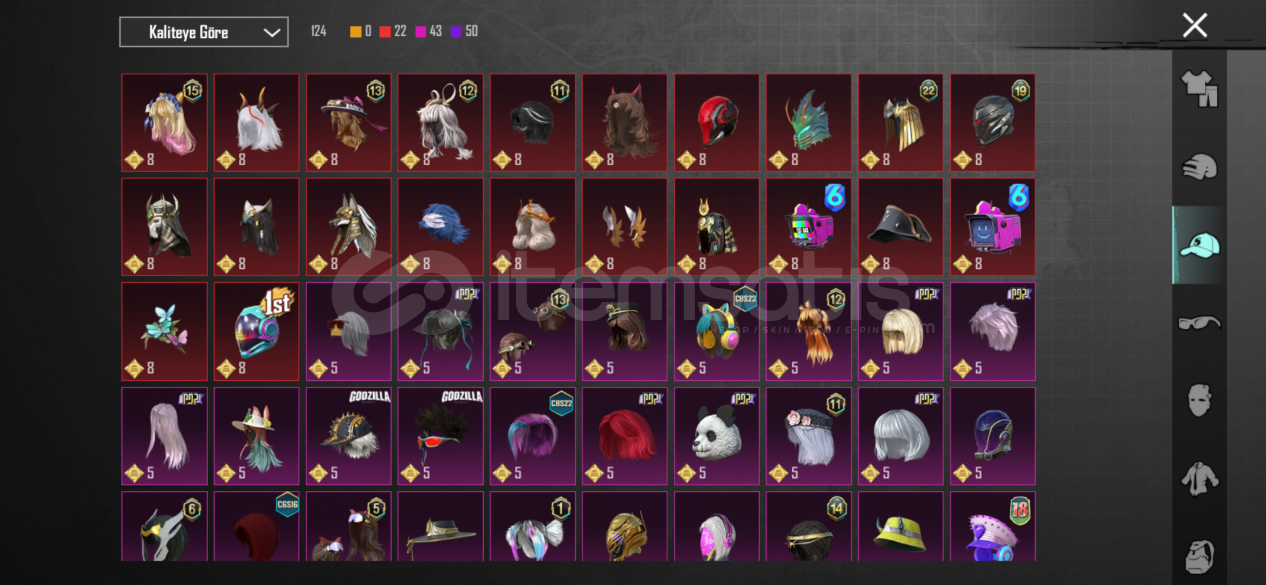1266x585 pixels.
Task: Select the helmet category icon in sidebar
Action: 1199,167
